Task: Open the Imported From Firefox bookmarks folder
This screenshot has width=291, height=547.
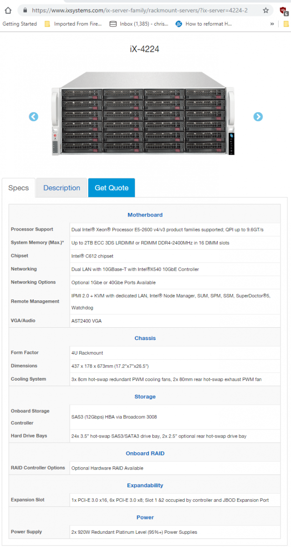Action: pyautogui.click(x=73, y=24)
